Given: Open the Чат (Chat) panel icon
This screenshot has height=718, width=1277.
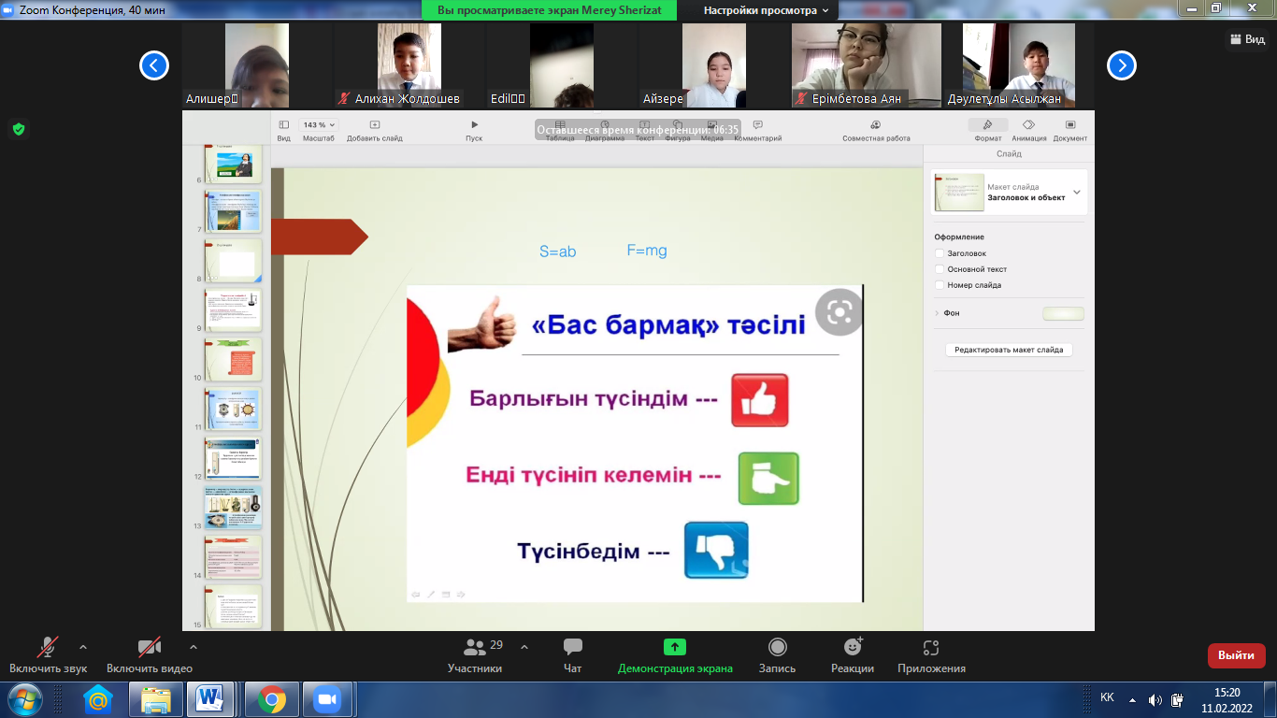Looking at the screenshot, I should [x=573, y=648].
